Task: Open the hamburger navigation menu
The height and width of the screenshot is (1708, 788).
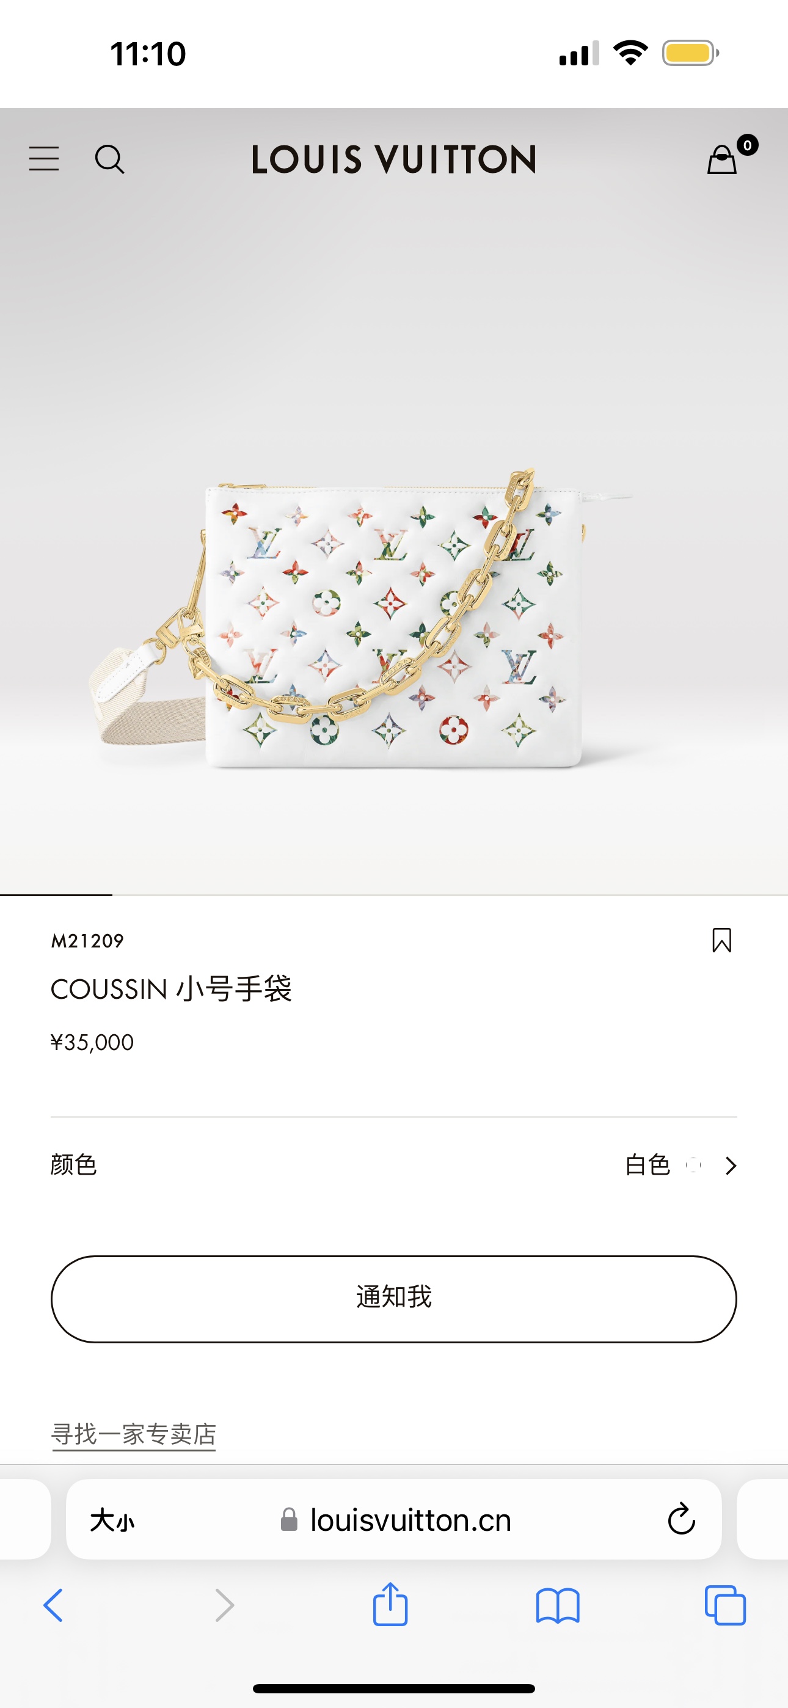Action: 44,159
